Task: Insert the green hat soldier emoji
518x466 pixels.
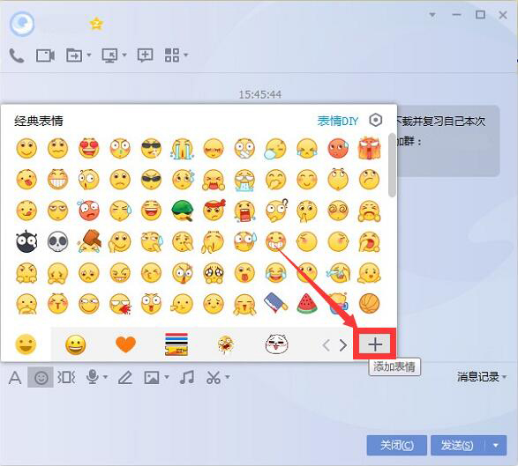Action: point(183,211)
